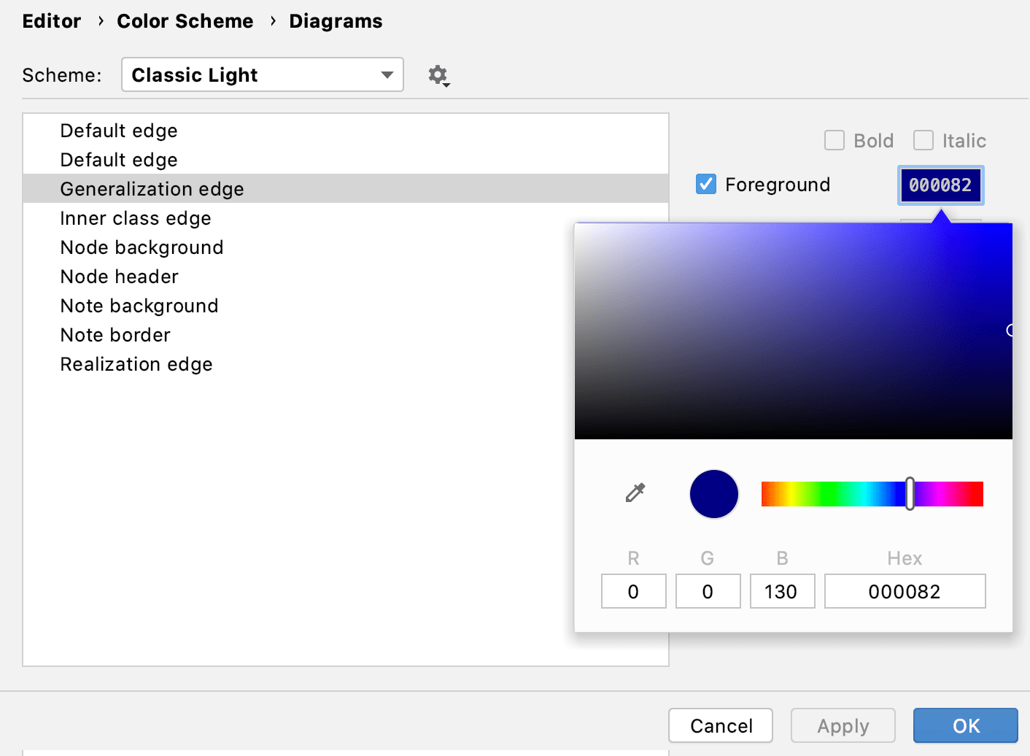Click the 000082 foreground color swatch
Viewport: 1030px width, 756px height.
tap(940, 185)
